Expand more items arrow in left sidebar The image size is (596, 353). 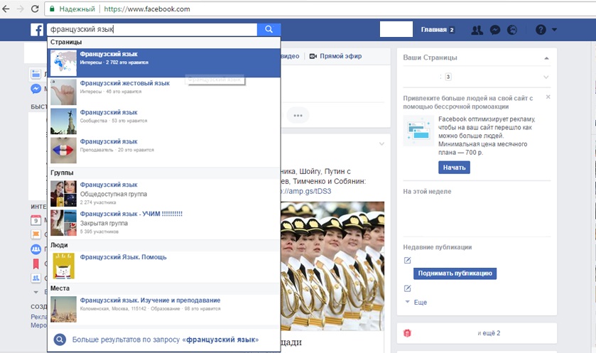click(x=36, y=292)
